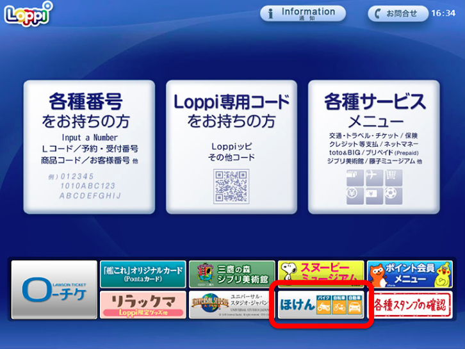
Task: Tap the Universal Studios globe logo
Action: tap(209, 302)
